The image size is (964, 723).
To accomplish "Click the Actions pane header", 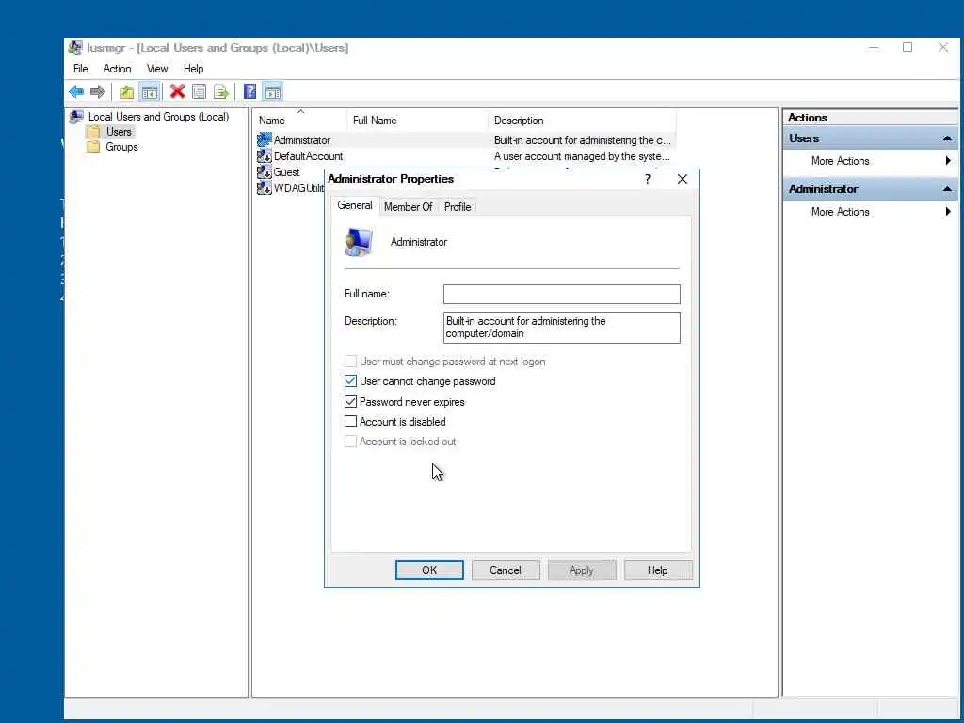I will pyautogui.click(x=870, y=118).
